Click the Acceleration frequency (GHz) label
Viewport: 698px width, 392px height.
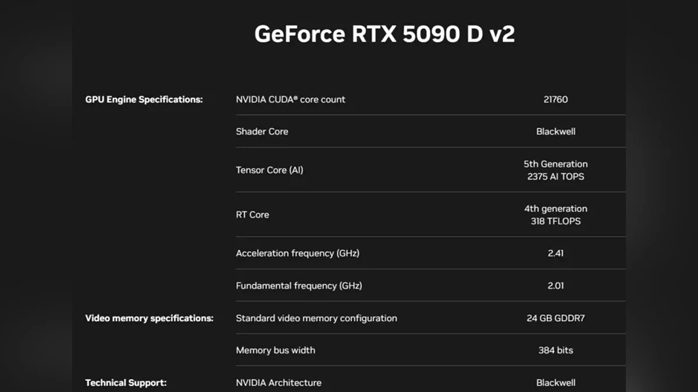(297, 253)
